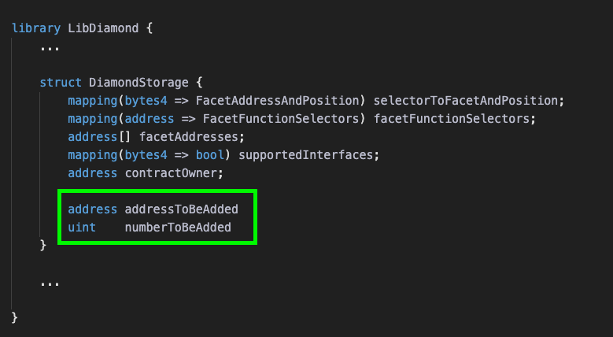
Task: Click the FacetAddressAndPosition type
Action: [x=277, y=101]
